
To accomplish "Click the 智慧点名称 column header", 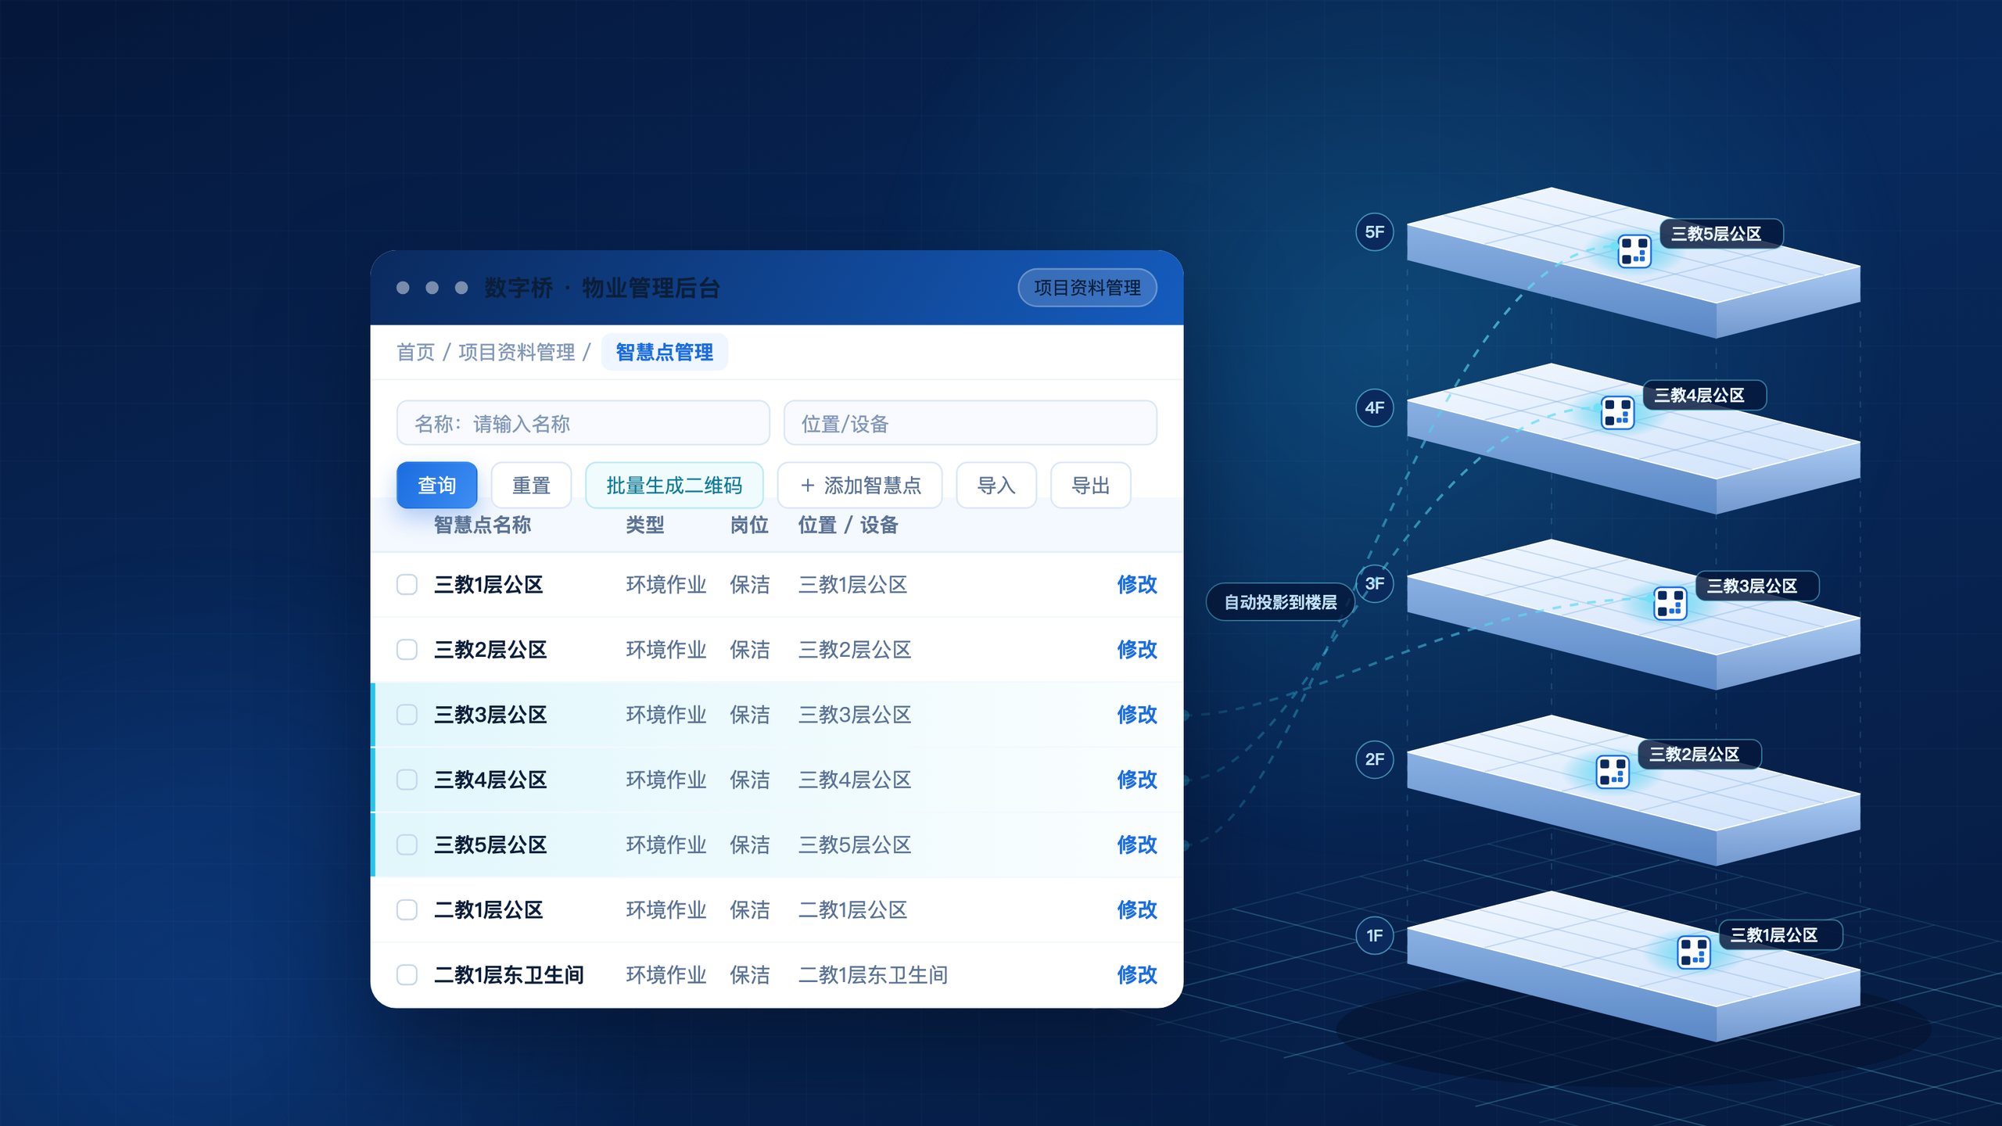I will 483,525.
